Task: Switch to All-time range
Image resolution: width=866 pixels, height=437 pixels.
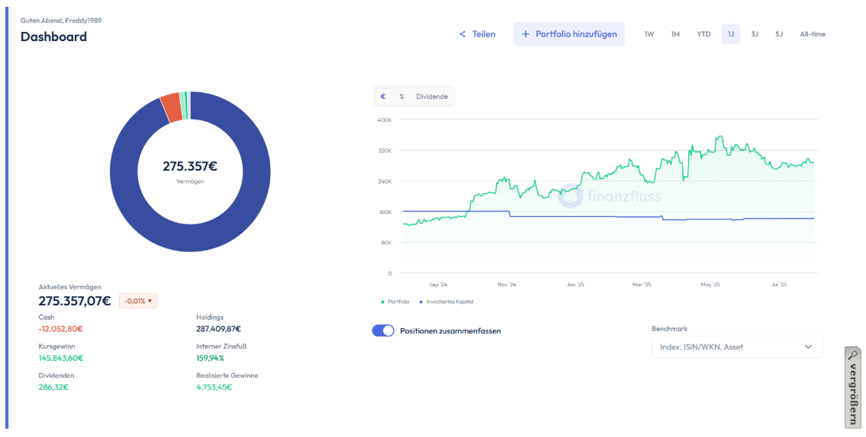Action: pos(813,34)
